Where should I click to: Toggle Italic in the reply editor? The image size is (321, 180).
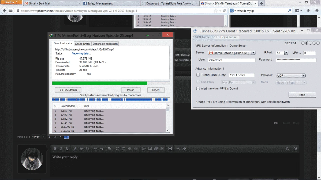point(61,148)
